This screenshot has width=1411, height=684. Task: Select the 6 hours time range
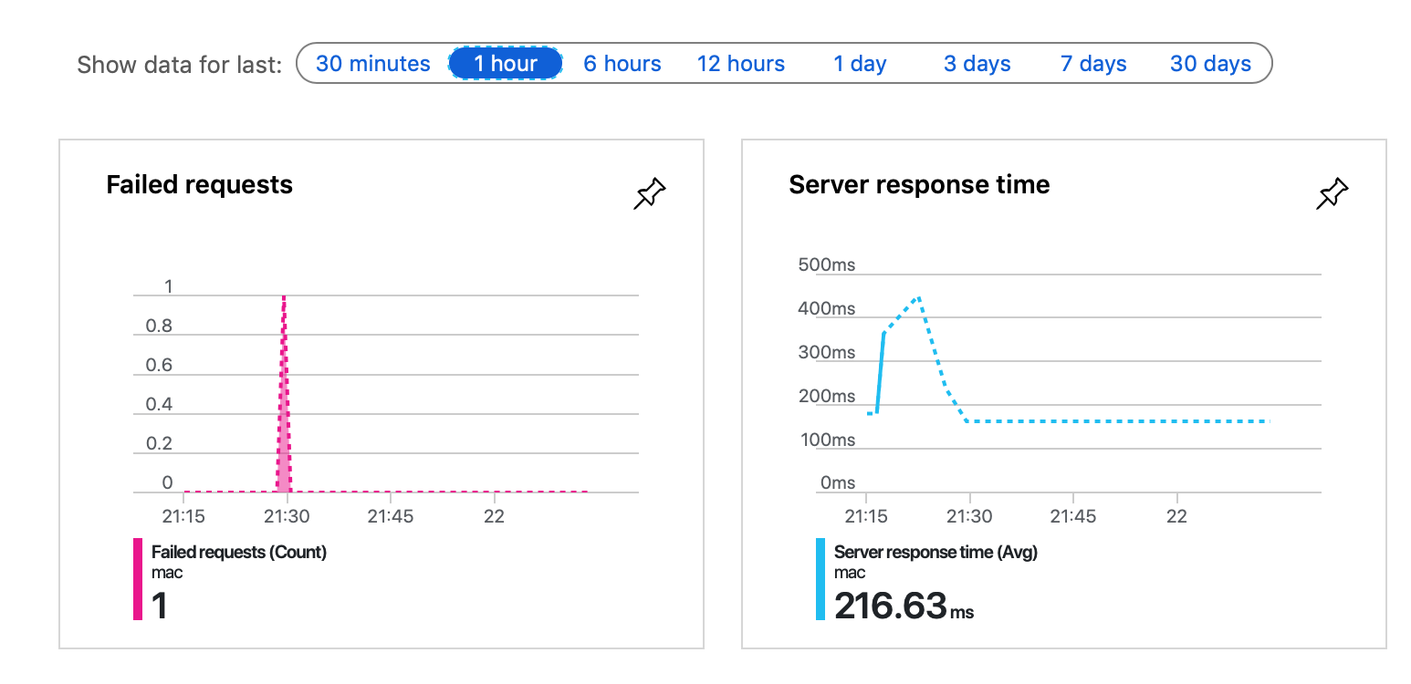coord(622,63)
